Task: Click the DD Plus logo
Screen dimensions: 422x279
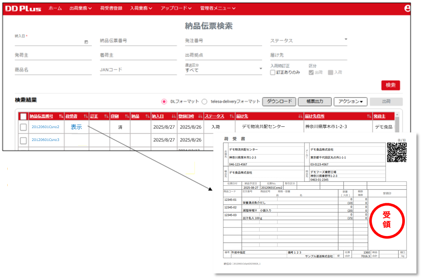Action: (24, 8)
